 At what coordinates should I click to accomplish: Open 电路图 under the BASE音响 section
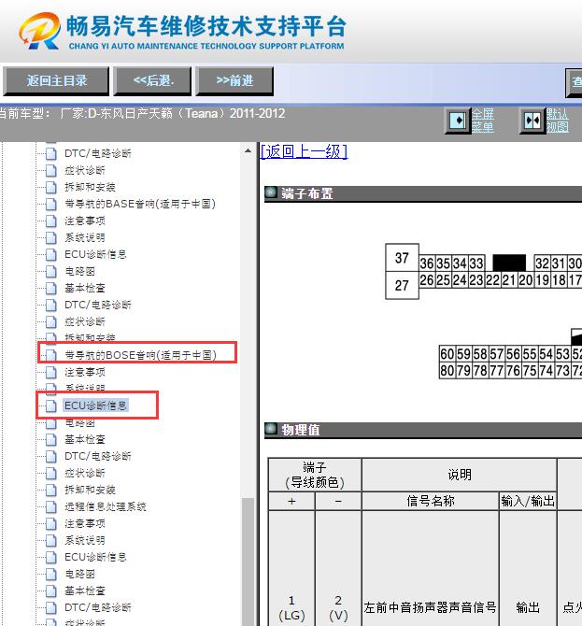[79, 272]
